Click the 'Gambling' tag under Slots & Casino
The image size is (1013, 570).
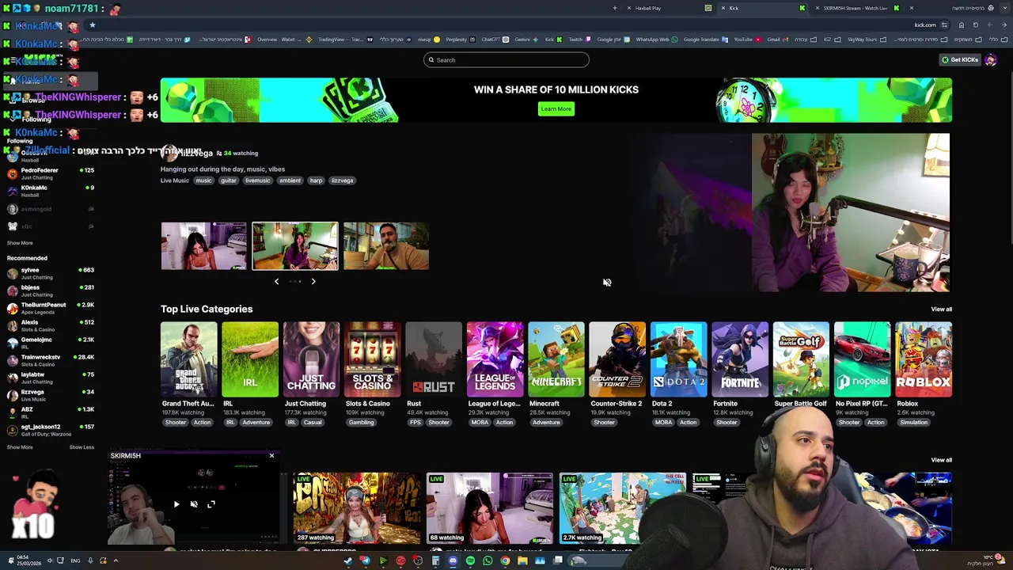pyautogui.click(x=361, y=423)
